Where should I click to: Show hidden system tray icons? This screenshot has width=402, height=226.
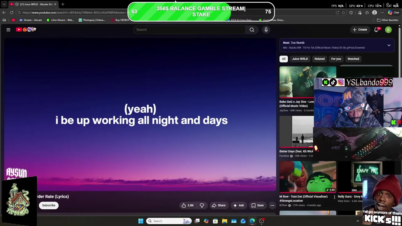pos(358,221)
